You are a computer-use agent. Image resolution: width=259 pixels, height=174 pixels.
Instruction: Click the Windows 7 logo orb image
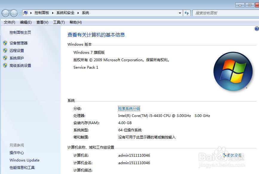pyautogui.click(x=233, y=71)
